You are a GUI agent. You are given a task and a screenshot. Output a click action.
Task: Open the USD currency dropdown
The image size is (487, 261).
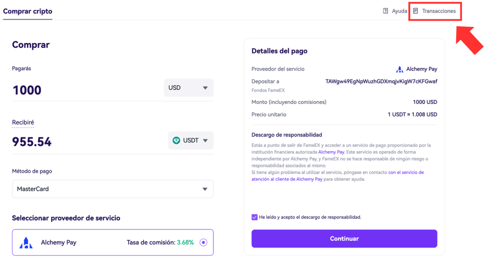[188, 87]
